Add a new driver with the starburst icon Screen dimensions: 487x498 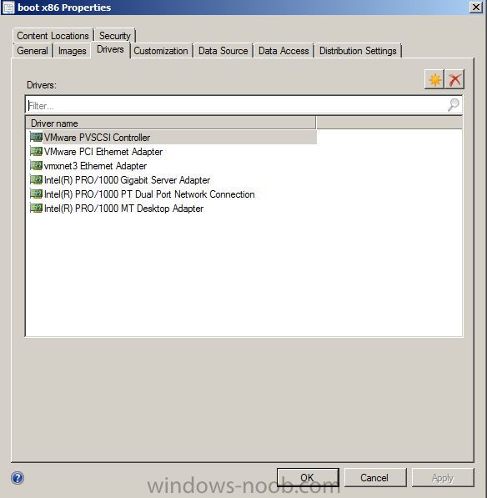434,79
